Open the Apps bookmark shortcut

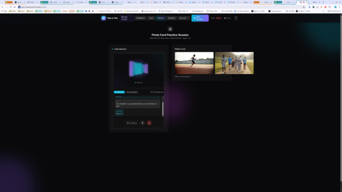[x=4, y=11]
